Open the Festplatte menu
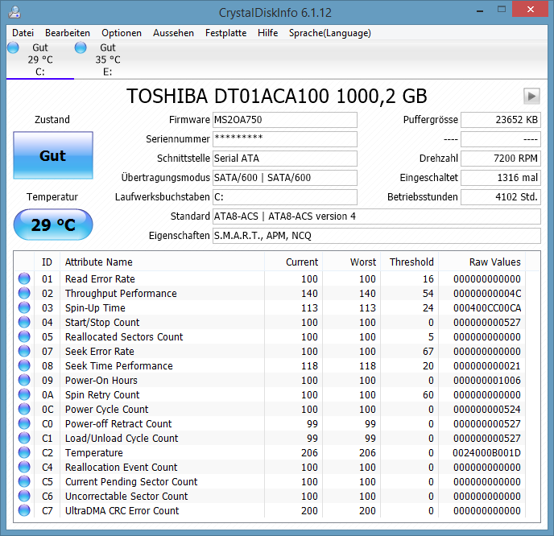The height and width of the screenshot is (536, 554). point(225,33)
